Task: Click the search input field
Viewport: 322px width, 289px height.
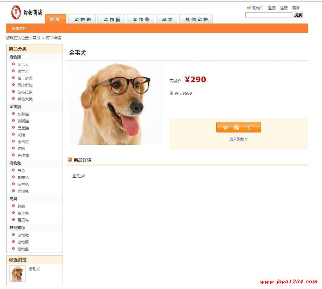Action: click(269, 15)
